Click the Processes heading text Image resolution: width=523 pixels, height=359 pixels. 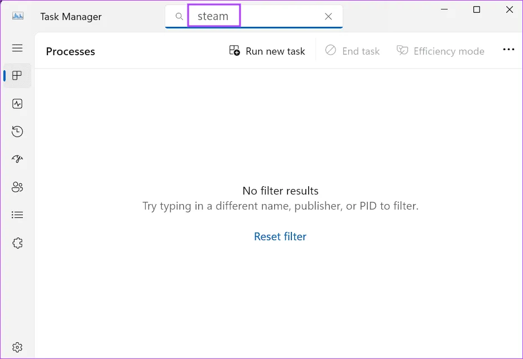(70, 52)
